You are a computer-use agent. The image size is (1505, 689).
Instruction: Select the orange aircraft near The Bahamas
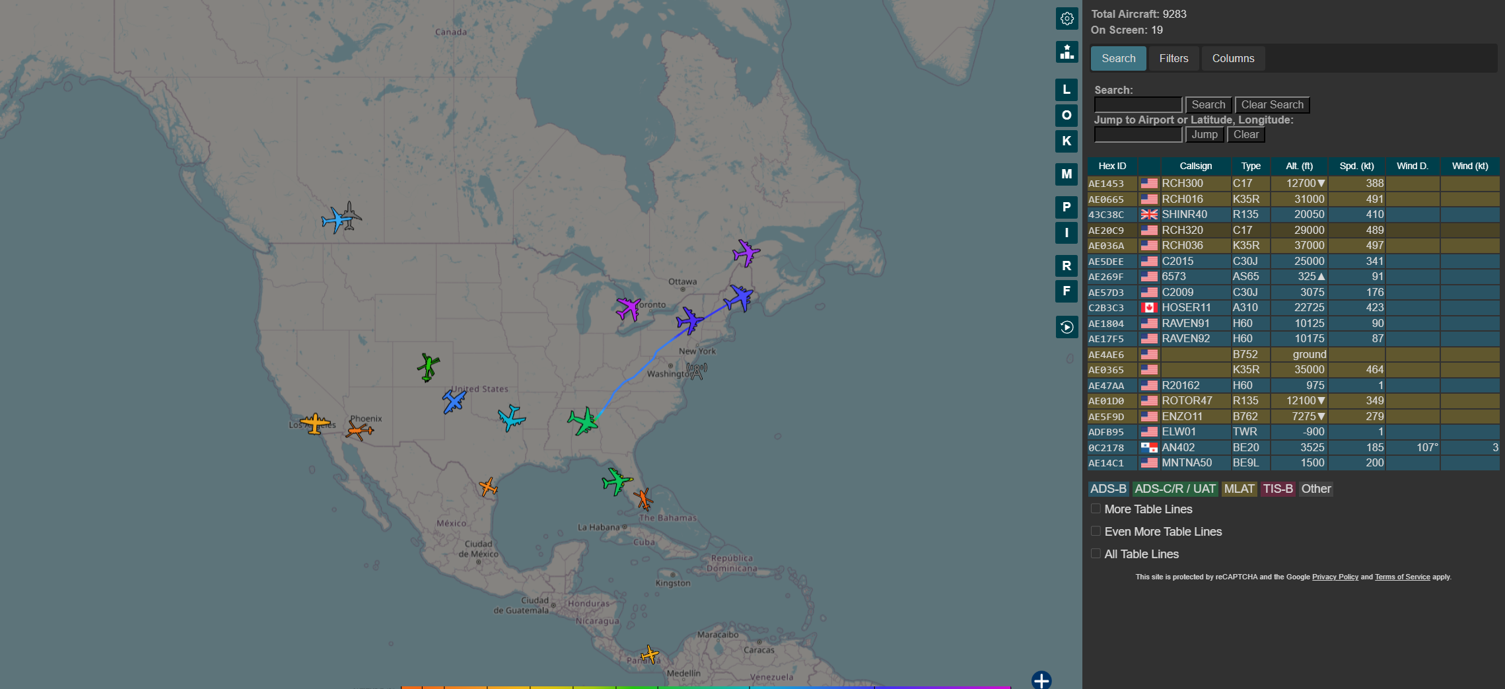pyautogui.click(x=643, y=499)
